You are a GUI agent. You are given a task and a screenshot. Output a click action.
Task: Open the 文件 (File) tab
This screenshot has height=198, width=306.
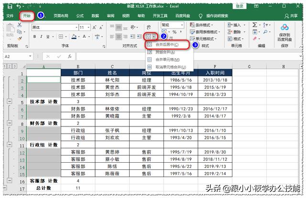10,16
